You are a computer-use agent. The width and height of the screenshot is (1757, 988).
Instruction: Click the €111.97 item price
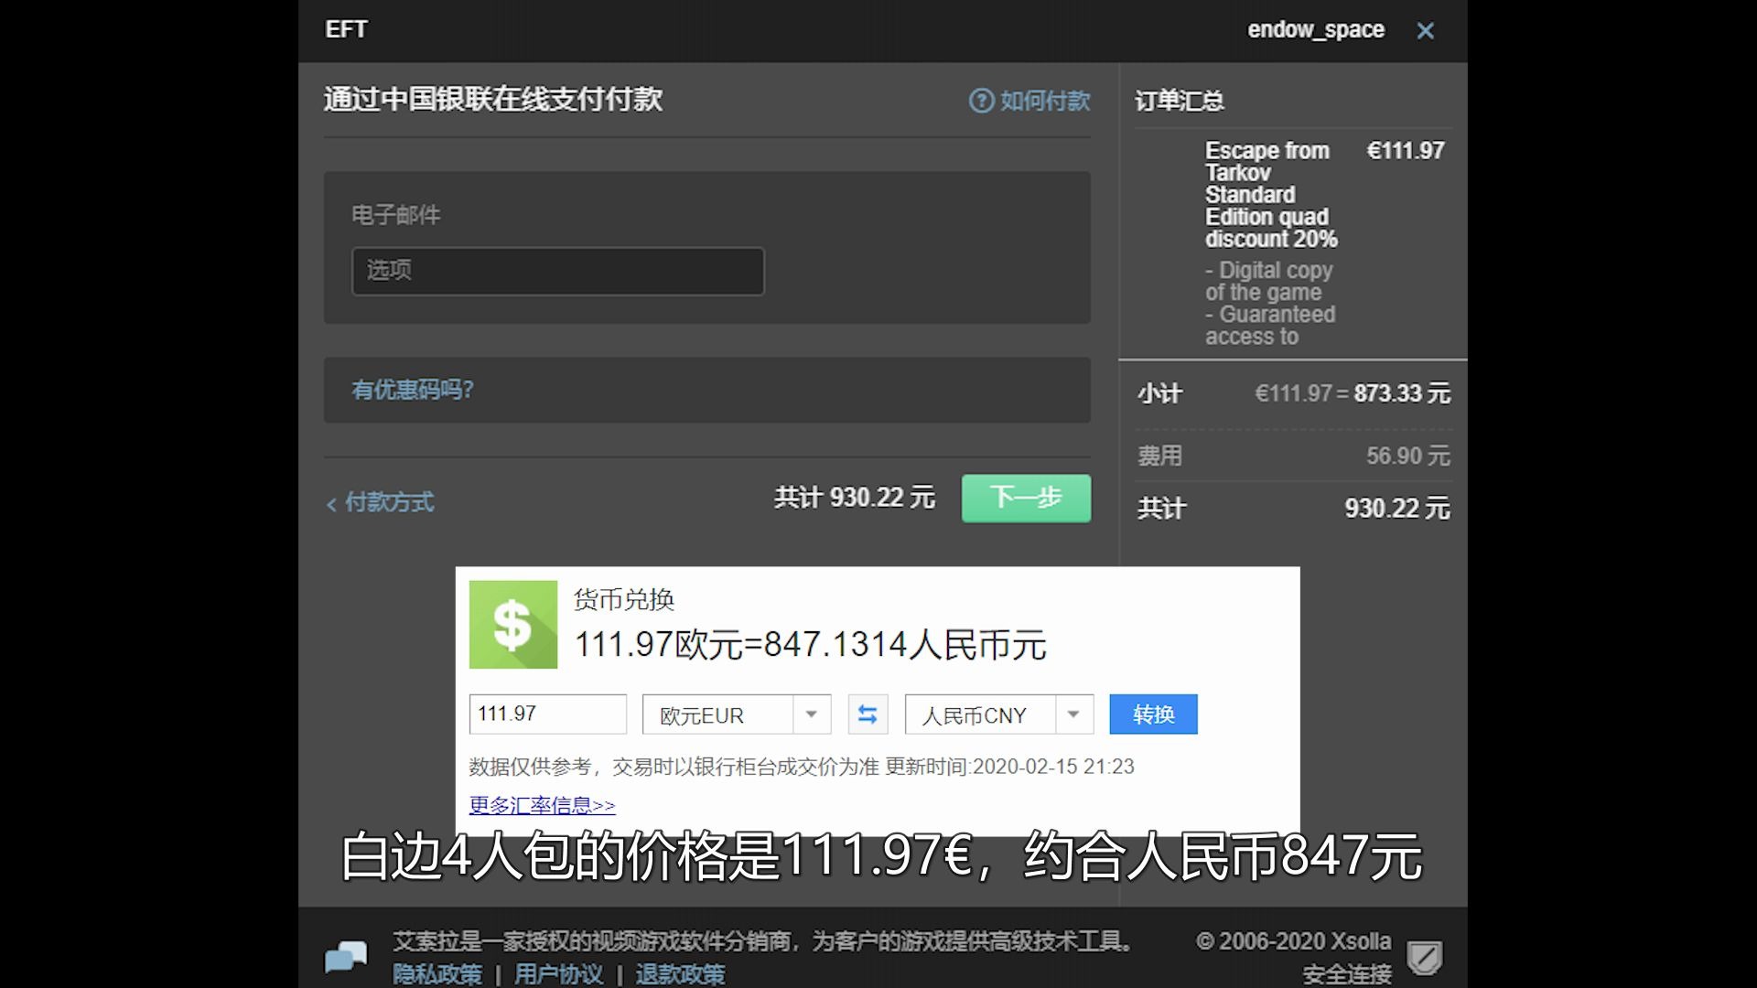(x=1406, y=151)
